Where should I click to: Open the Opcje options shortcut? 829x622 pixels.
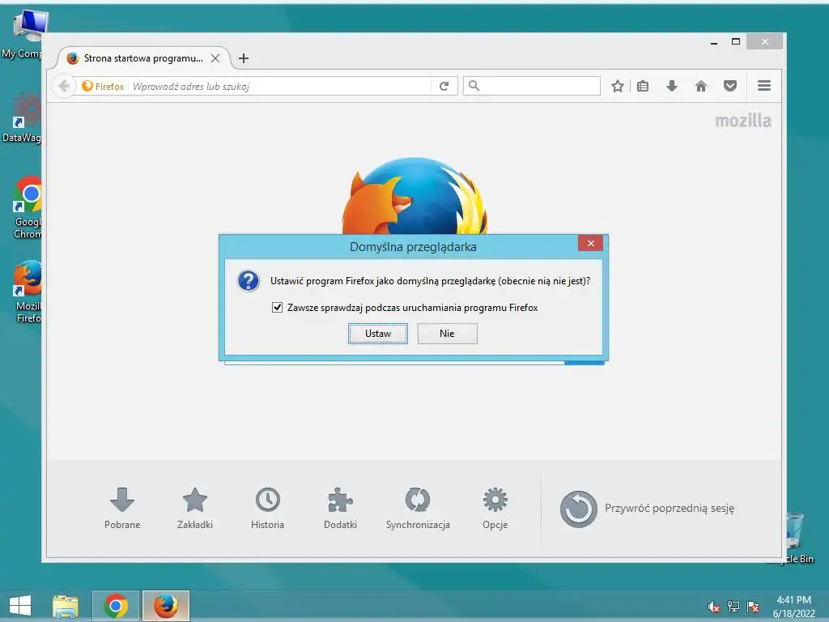tap(495, 508)
